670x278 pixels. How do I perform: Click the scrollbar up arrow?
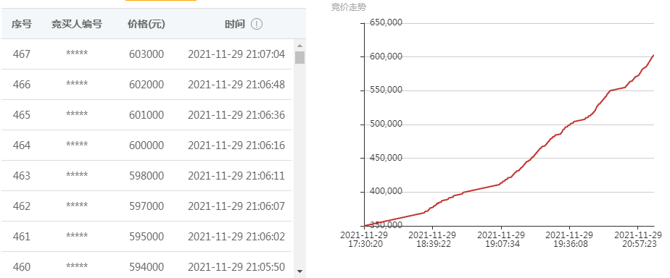point(299,46)
